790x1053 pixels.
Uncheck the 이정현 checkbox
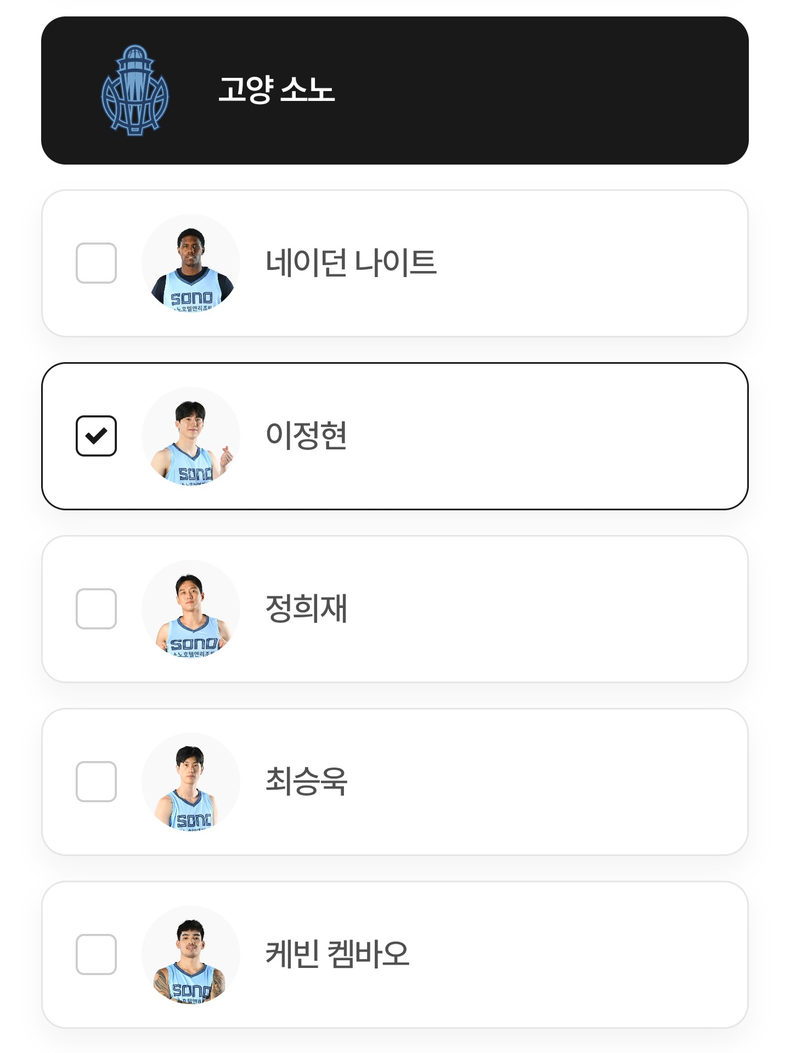(x=96, y=436)
